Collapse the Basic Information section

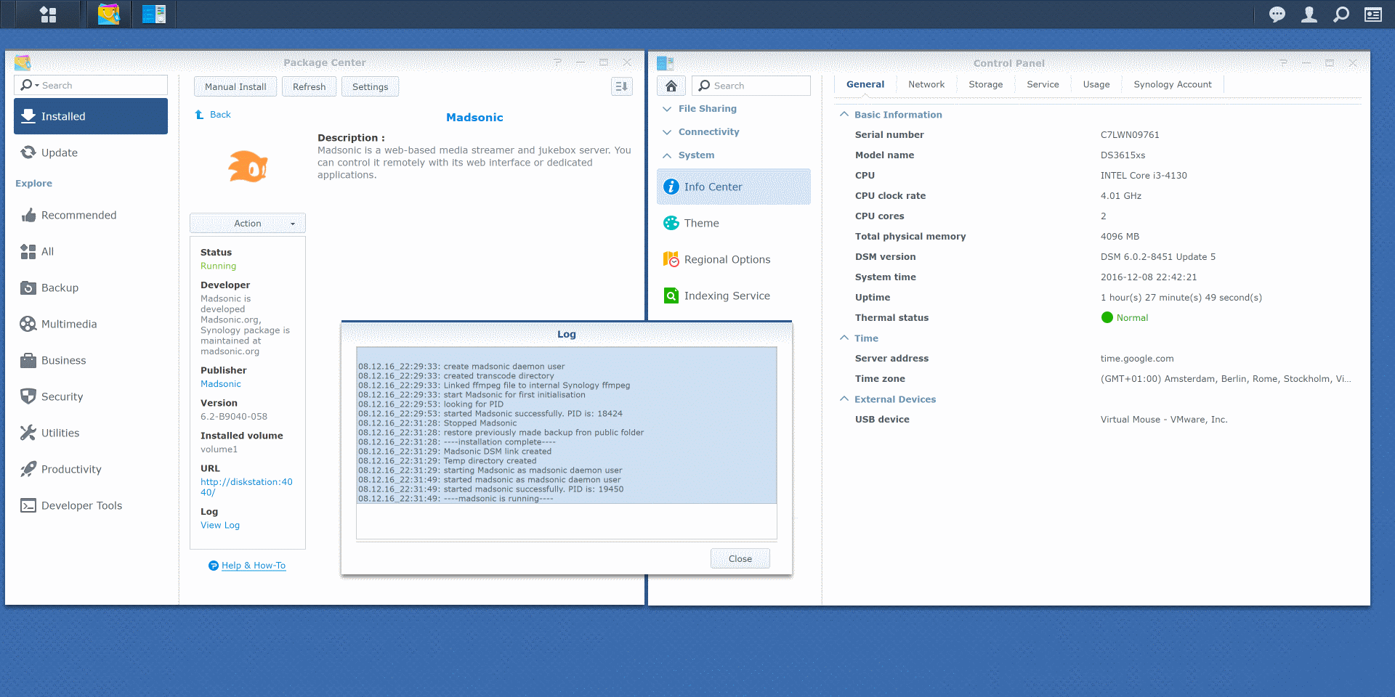(x=844, y=115)
